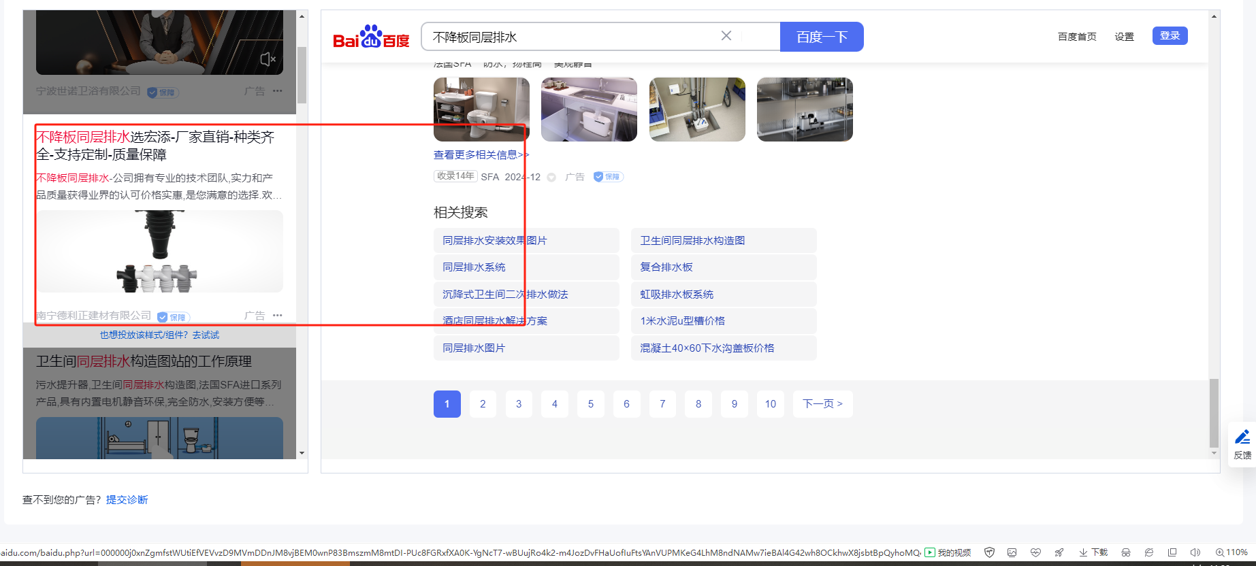
Task: Open the stainless steel kitchen thumbnail
Action: (805, 110)
